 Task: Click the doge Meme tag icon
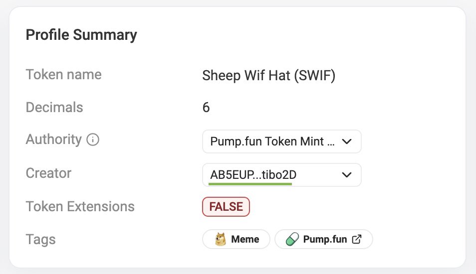[x=220, y=239]
